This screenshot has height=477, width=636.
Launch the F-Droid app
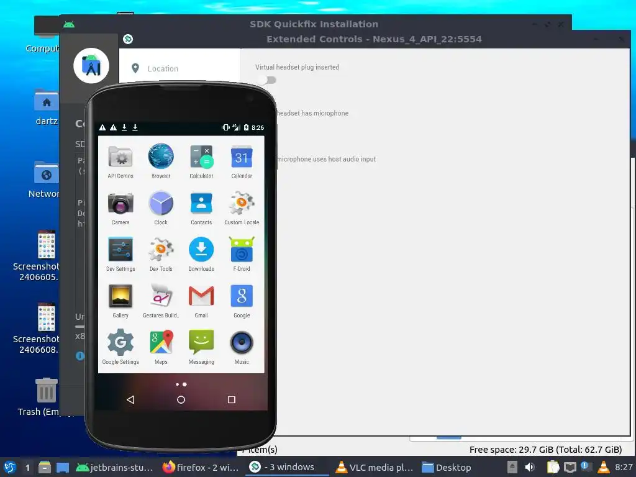(242, 254)
